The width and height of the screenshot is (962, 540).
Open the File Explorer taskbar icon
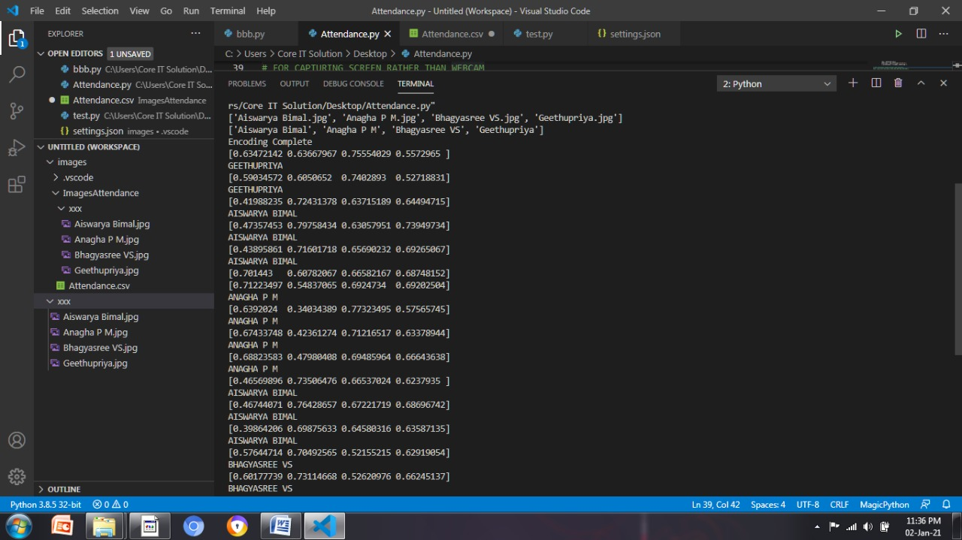point(106,526)
